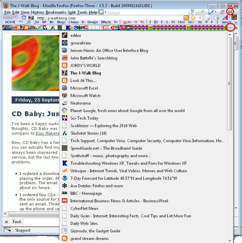Select Slashdot Stories (10) tab

pos(143,133)
